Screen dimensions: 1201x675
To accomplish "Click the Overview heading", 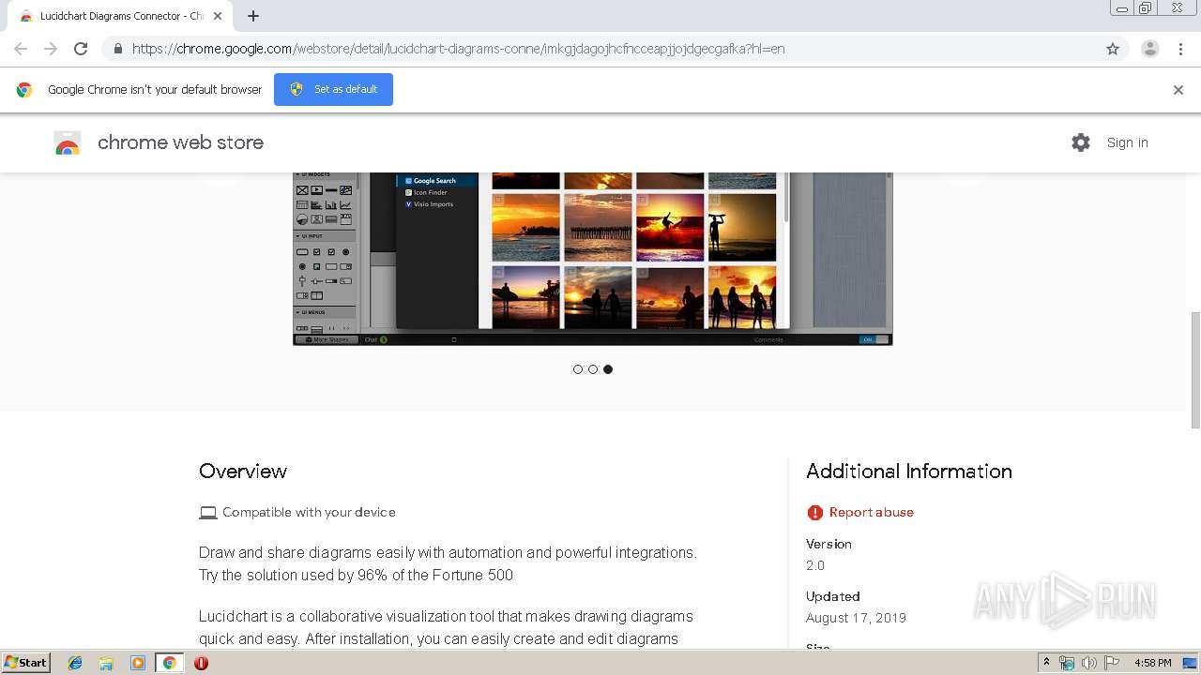I will (243, 472).
